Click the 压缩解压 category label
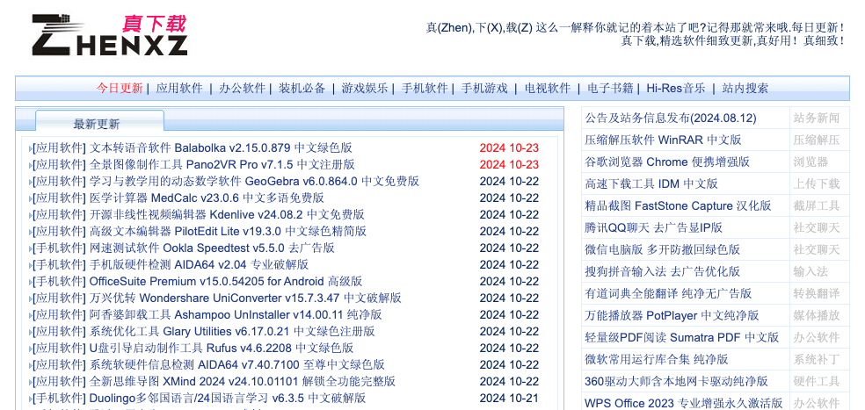The width and height of the screenshot is (865, 410). click(817, 140)
